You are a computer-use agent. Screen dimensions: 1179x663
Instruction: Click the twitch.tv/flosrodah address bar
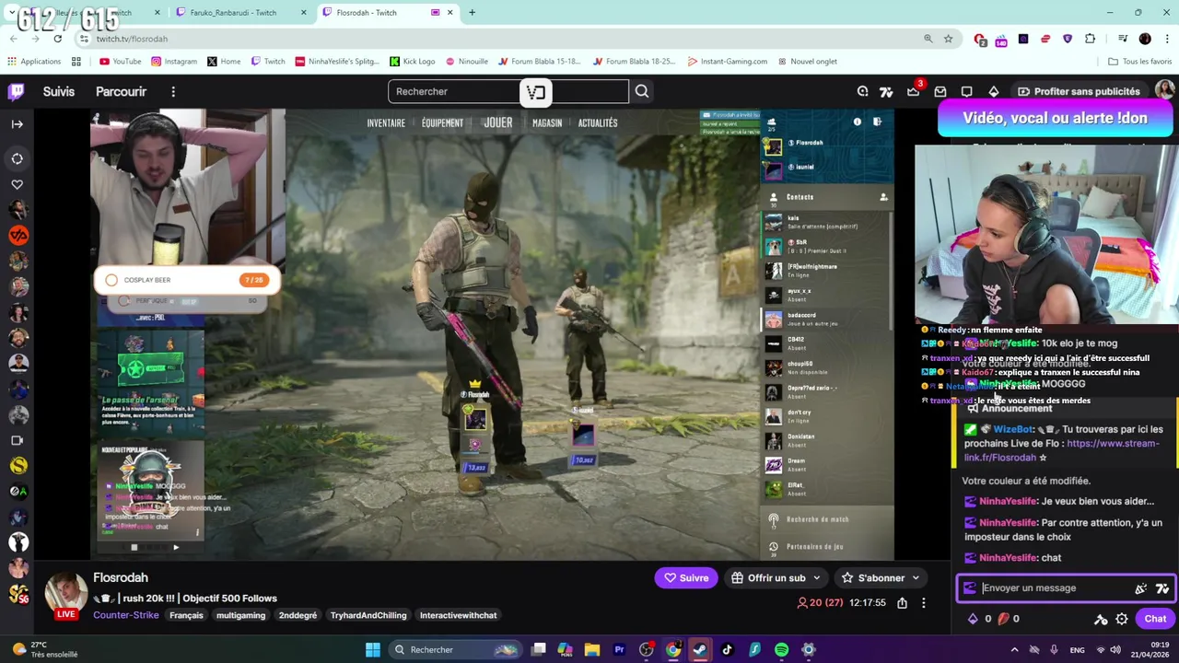pyautogui.click(x=497, y=39)
